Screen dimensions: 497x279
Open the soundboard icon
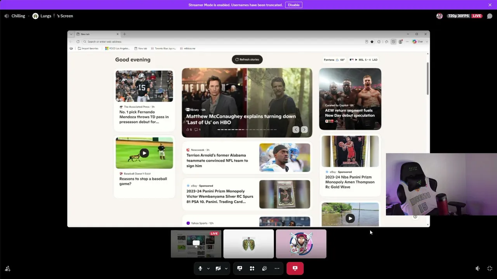point(264,268)
